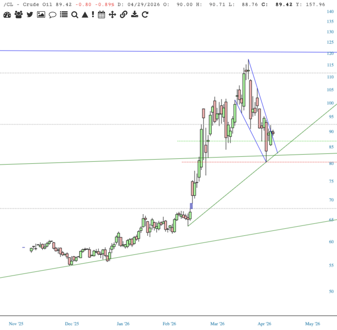
Task: Click the Jan '26 date axis label
Action: [123, 323]
